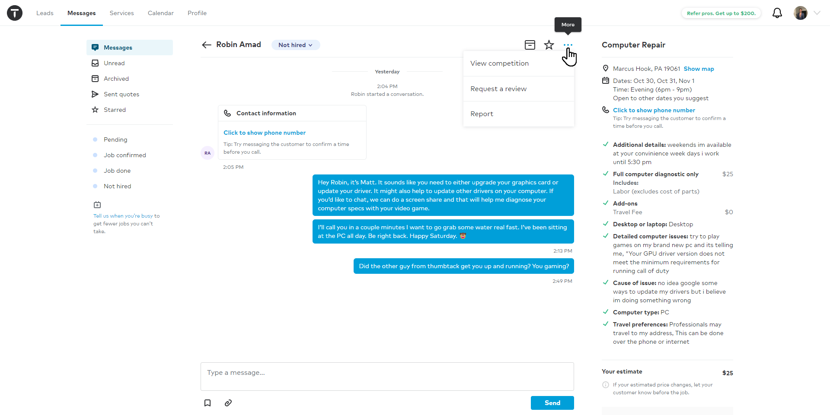Image resolution: width=830 pixels, height=415 pixels.
Task: Open the Not hired status dropdown
Action: [x=296, y=45]
